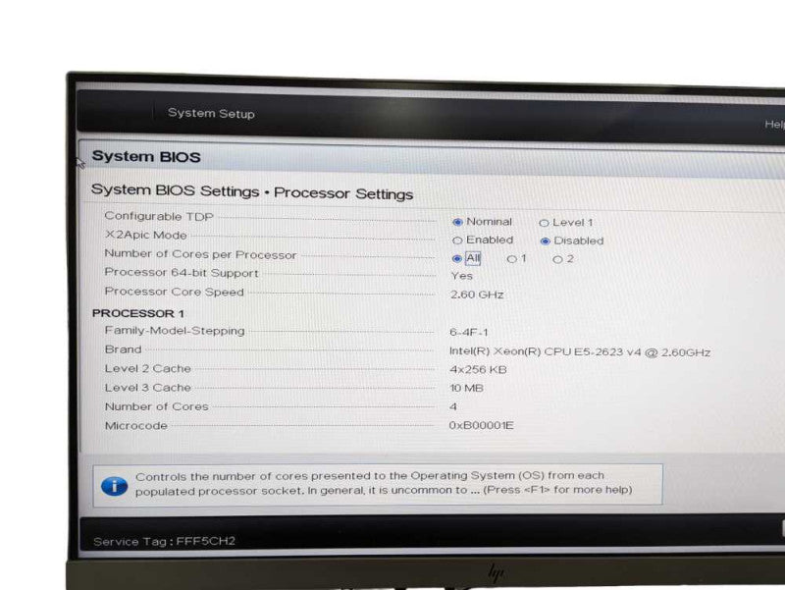Viewport: 785px width, 590px height.
Task: Click the 64-bit support value Yes
Action: [x=461, y=276]
